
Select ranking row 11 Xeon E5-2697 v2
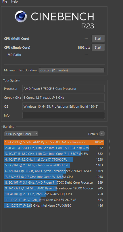pos(54,200)
